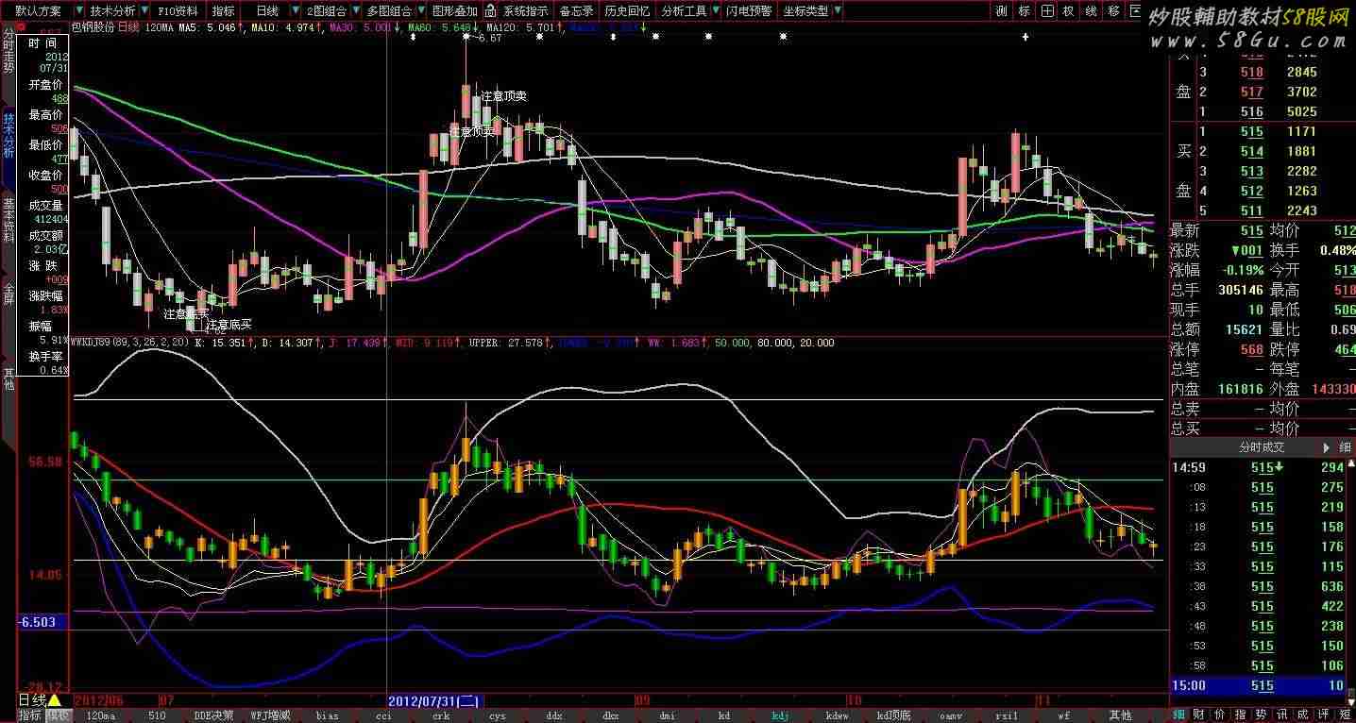This screenshot has height=723, width=1356.
Task: Open the 指标 menu in top toolbar
Action: pos(223,10)
